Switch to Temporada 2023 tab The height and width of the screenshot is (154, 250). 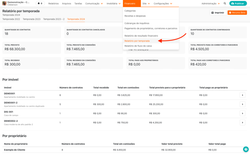tap(32, 19)
